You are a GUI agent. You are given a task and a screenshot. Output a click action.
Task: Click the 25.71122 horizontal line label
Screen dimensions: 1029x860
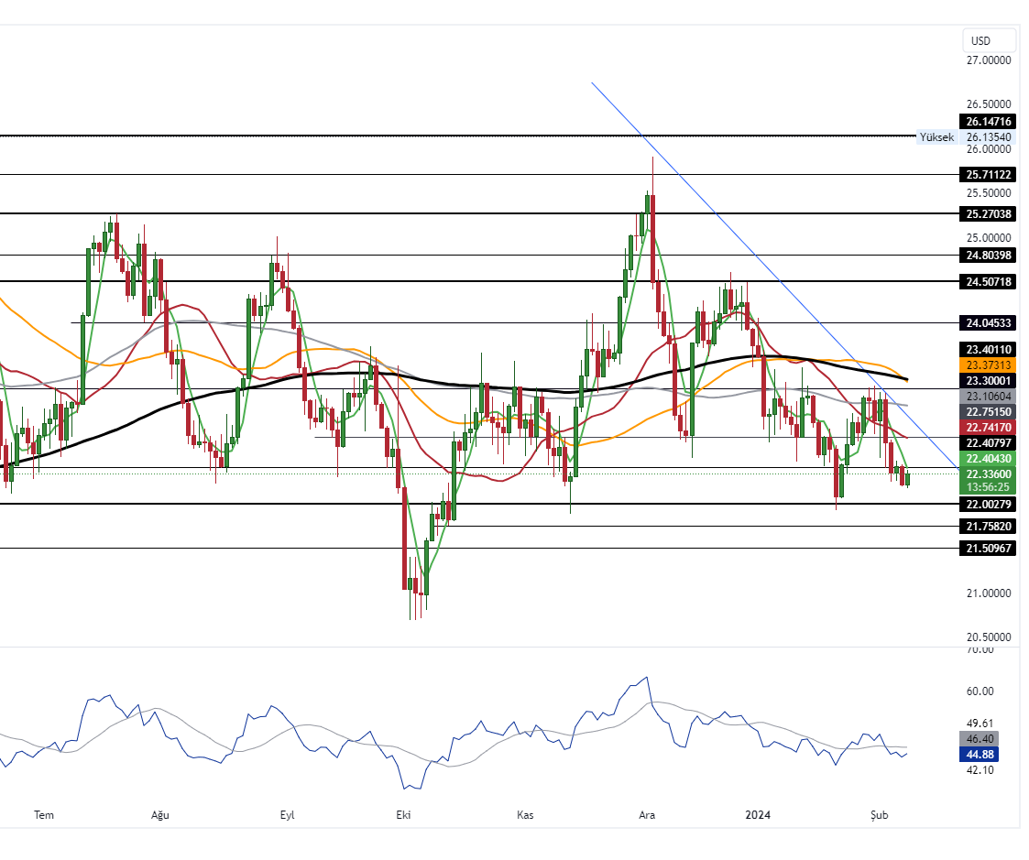(988, 174)
